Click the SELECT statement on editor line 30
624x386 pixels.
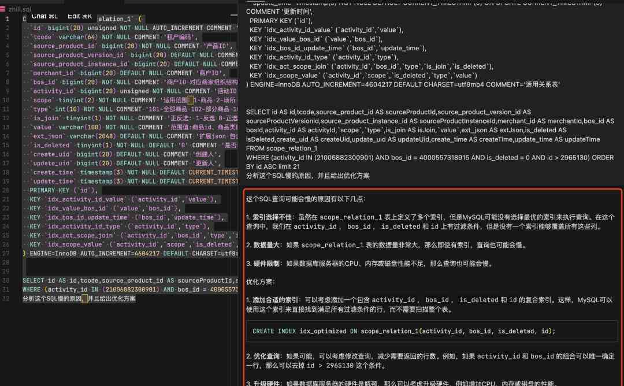(130, 281)
